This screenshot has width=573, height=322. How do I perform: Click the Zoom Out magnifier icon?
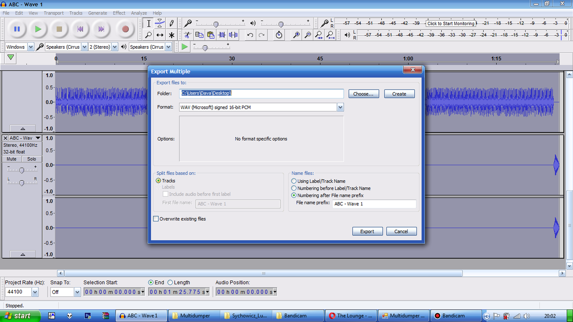[x=307, y=35]
